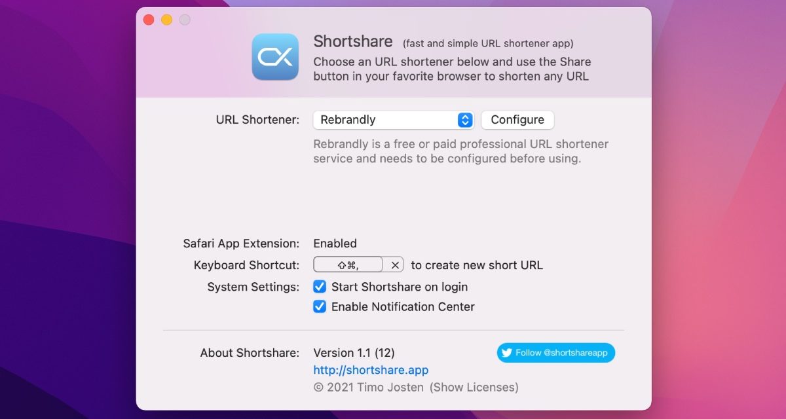Uncheck Enable Notification Center
786x419 pixels.
(x=320, y=306)
